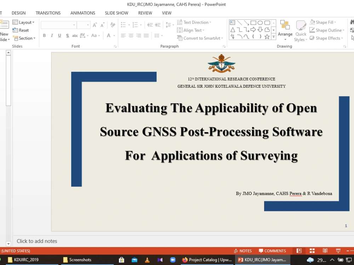The height and width of the screenshot is (265, 354).
Task: Increase font size with the A-up icon
Action: tap(95, 25)
